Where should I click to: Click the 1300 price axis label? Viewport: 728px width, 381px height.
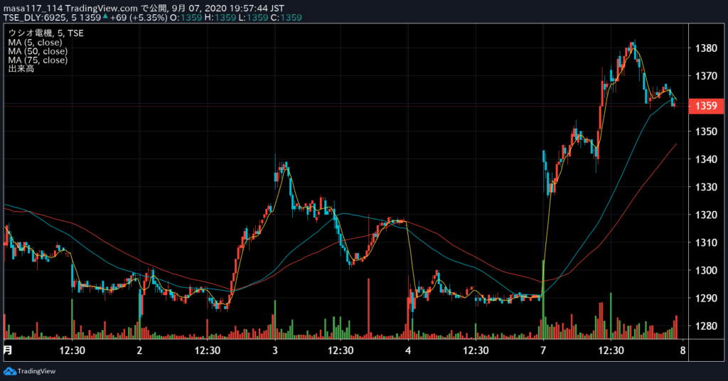point(706,270)
